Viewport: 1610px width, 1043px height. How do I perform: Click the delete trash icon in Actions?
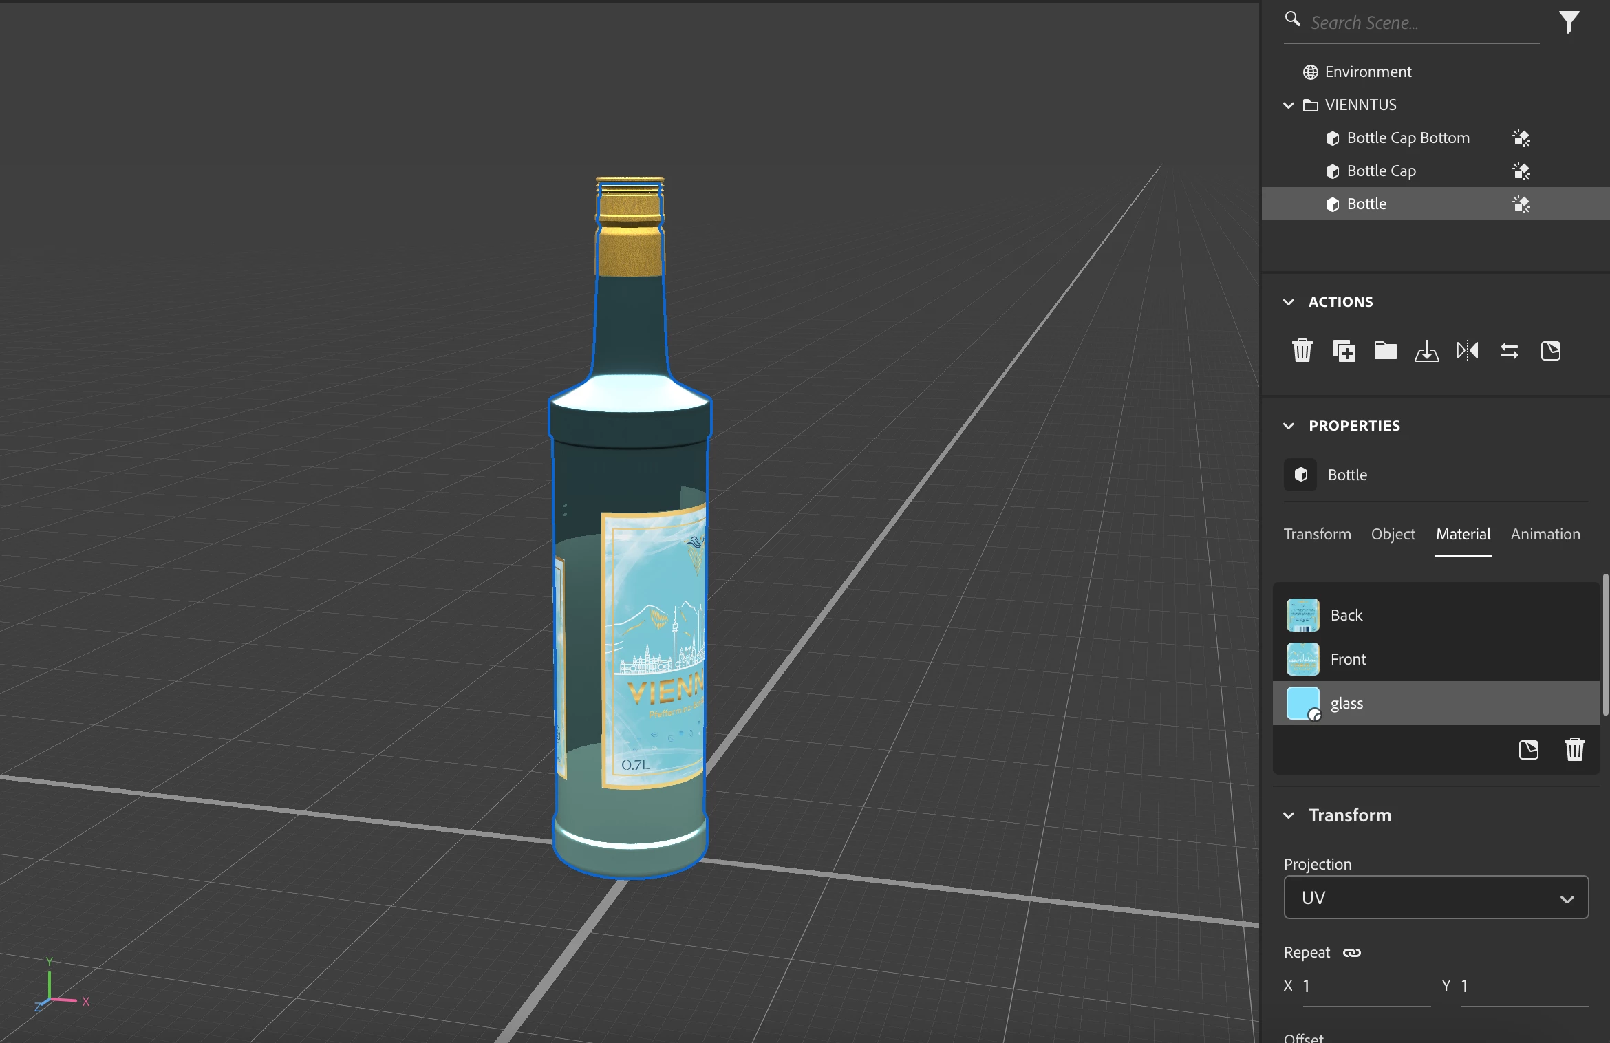[1302, 351]
